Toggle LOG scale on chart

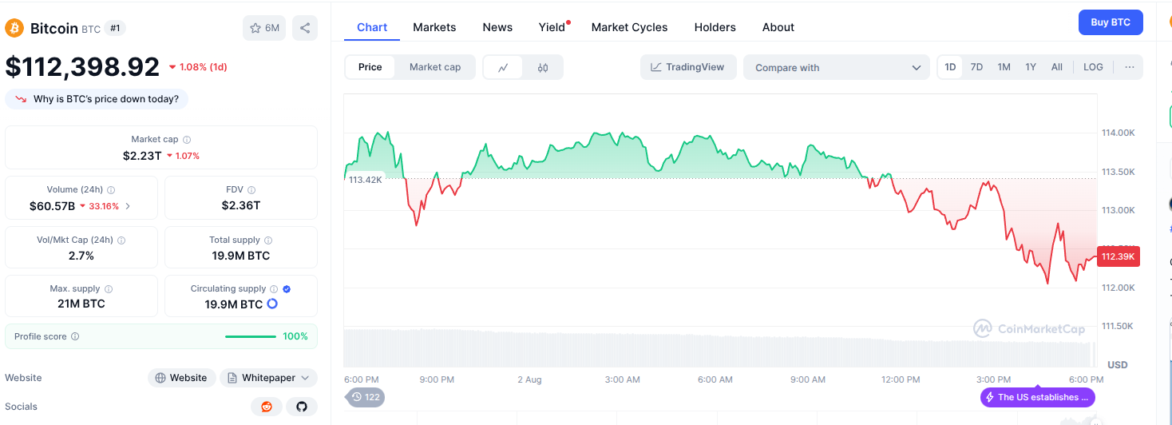(1093, 67)
